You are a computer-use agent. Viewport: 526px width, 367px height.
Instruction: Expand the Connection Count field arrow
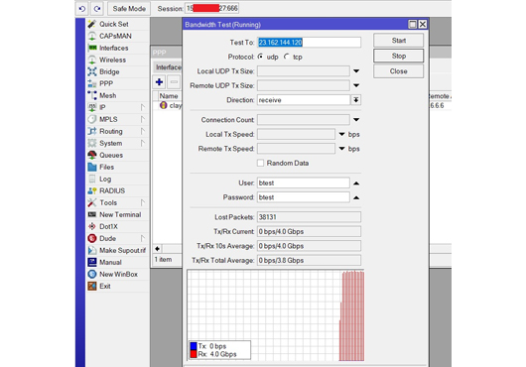pyautogui.click(x=356, y=120)
